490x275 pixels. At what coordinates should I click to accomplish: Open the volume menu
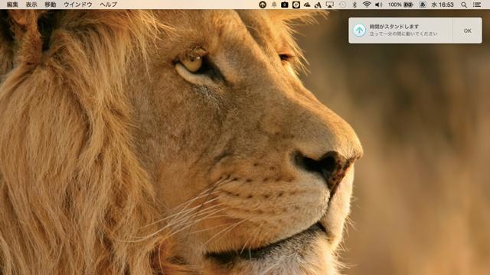(378, 5)
